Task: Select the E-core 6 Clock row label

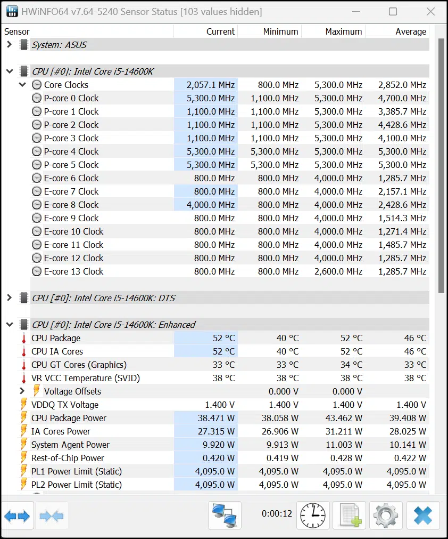Action: click(71, 179)
